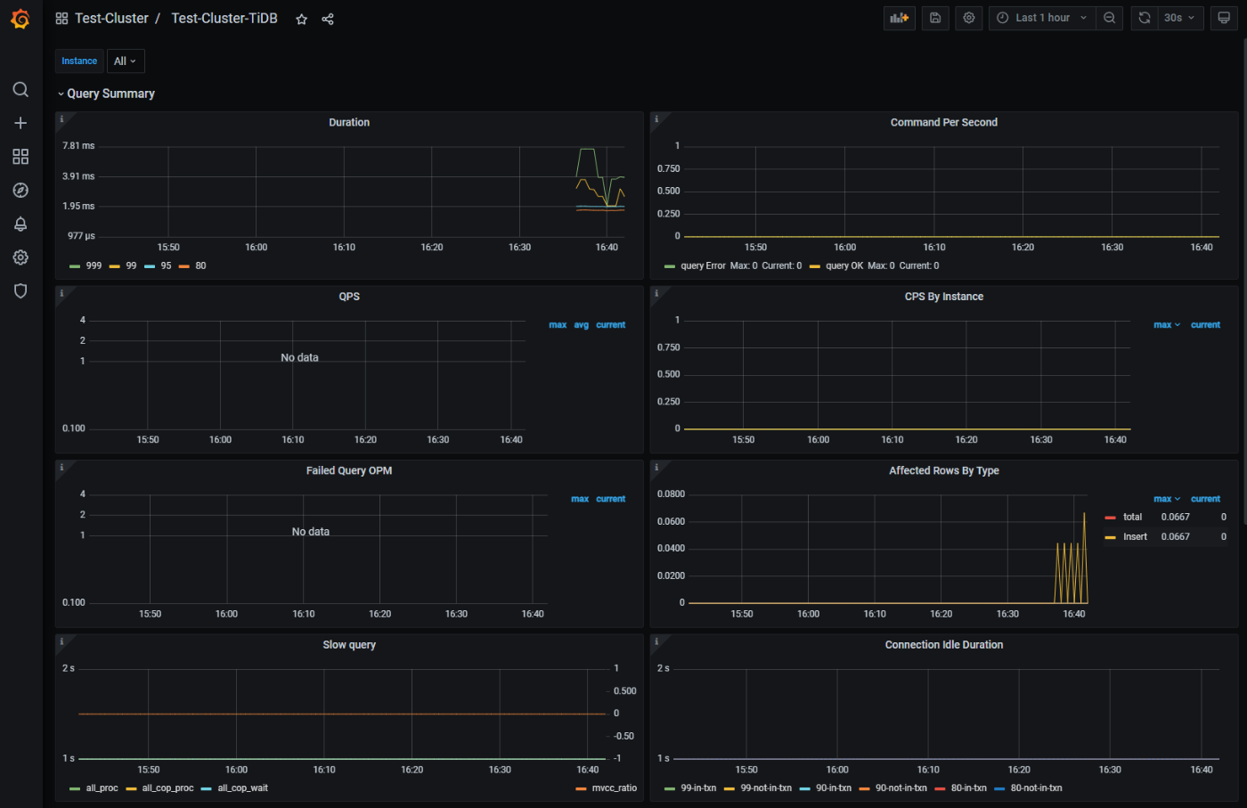Collapse the Query Summary row
This screenshot has width=1247, height=808.
110,94
